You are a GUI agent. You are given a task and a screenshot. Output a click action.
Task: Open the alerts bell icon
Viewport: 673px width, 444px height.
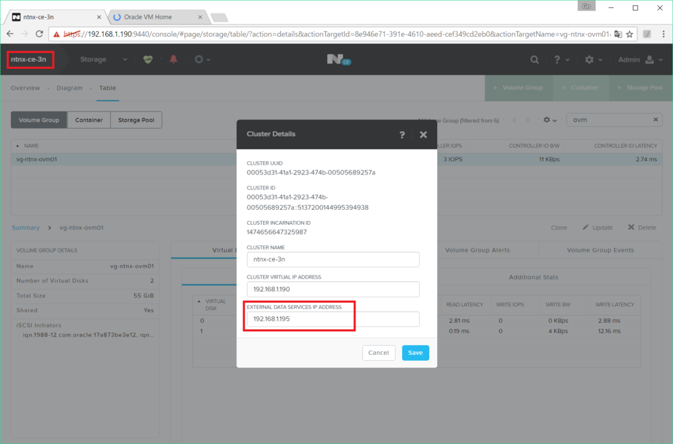pyautogui.click(x=174, y=60)
